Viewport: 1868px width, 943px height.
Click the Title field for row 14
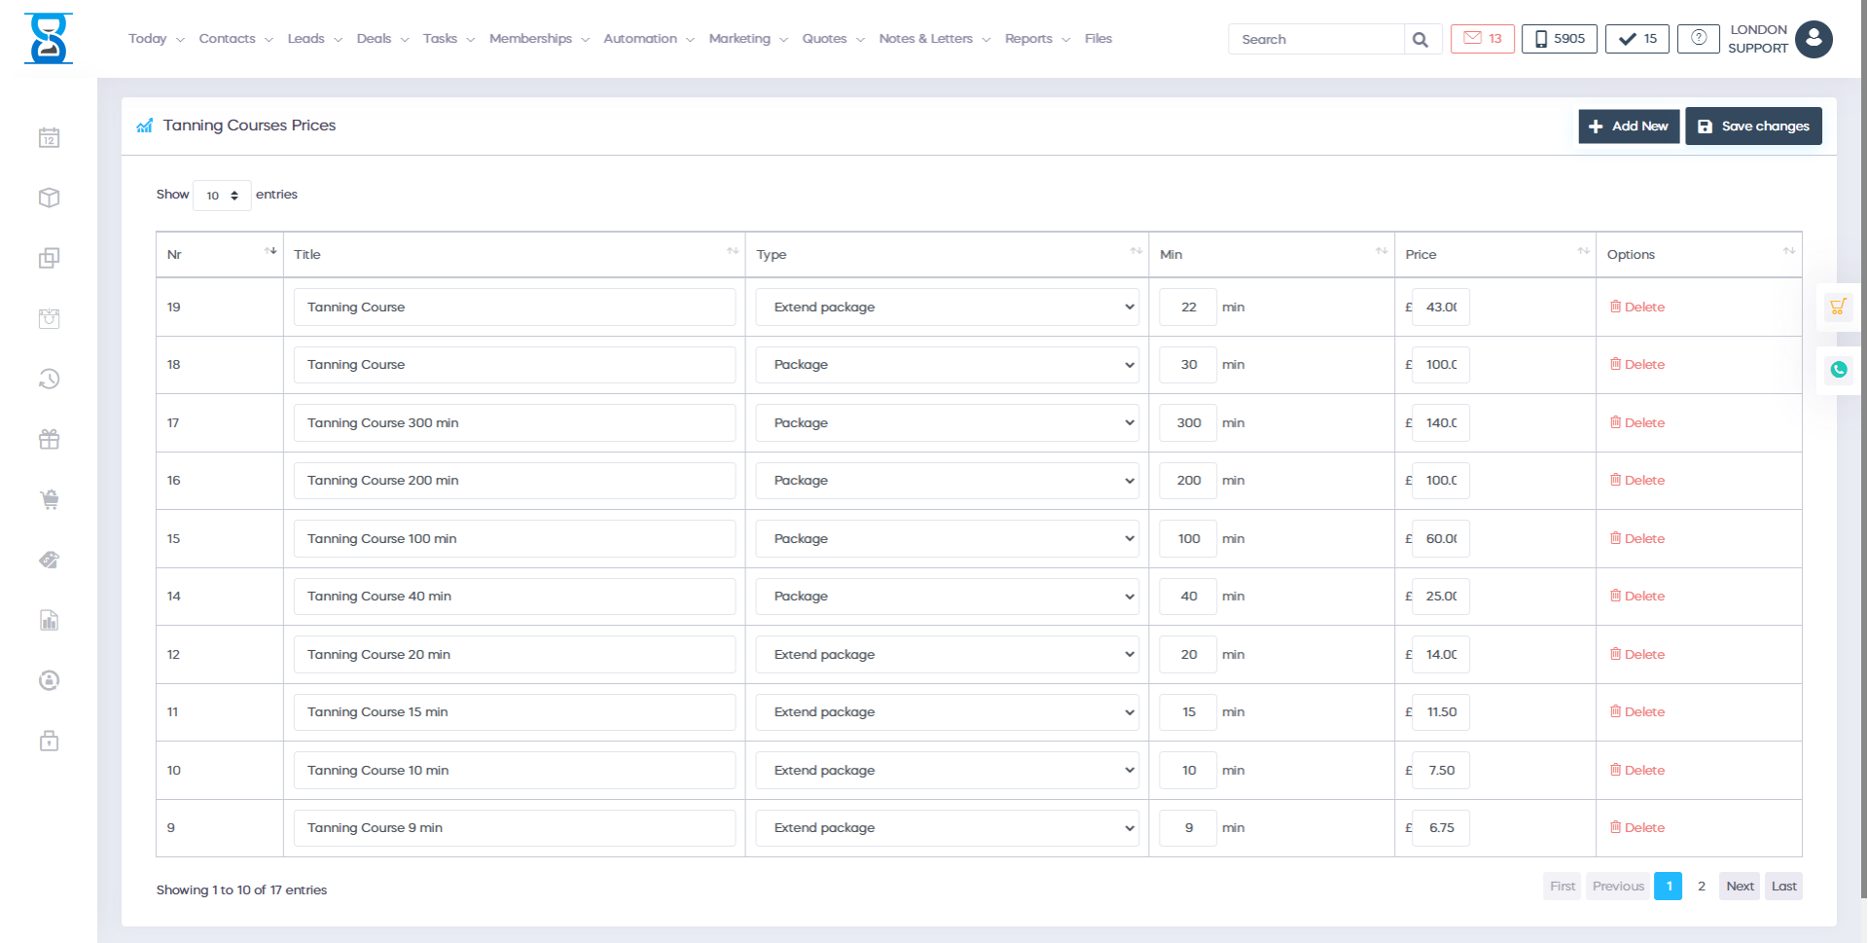click(x=514, y=597)
